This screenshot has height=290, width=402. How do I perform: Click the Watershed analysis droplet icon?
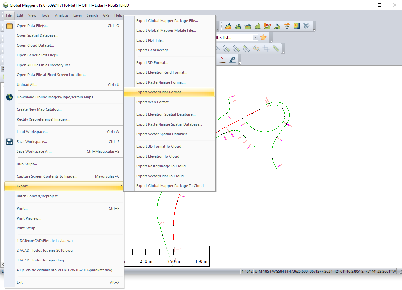(x=277, y=26)
